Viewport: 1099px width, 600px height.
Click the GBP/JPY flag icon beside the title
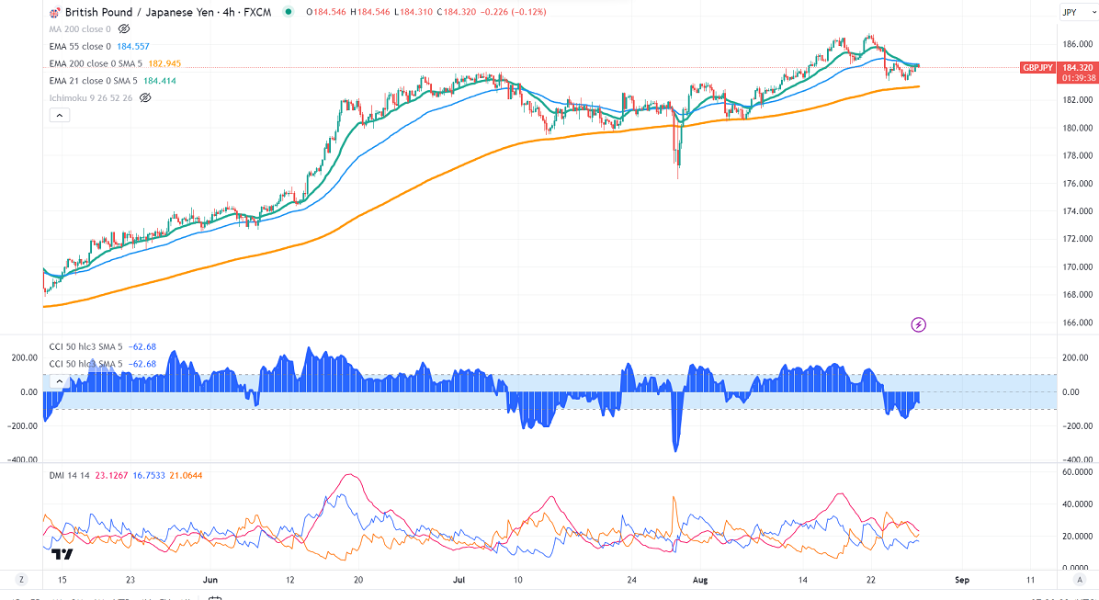pos(54,12)
